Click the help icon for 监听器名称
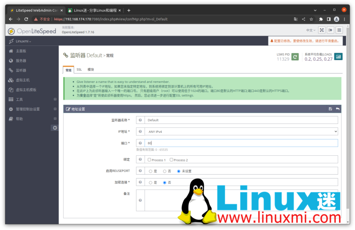Image resolution: width=355 pixels, height=230 pixels. (x=140, y=120)
